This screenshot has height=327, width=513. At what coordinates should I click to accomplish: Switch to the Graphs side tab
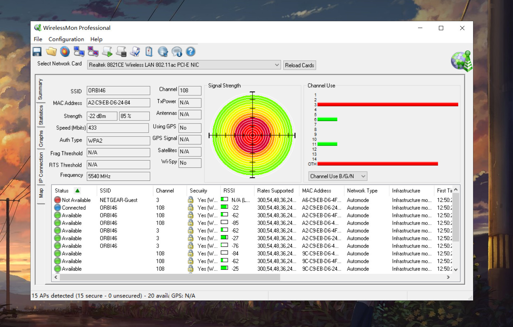[41, 139]
